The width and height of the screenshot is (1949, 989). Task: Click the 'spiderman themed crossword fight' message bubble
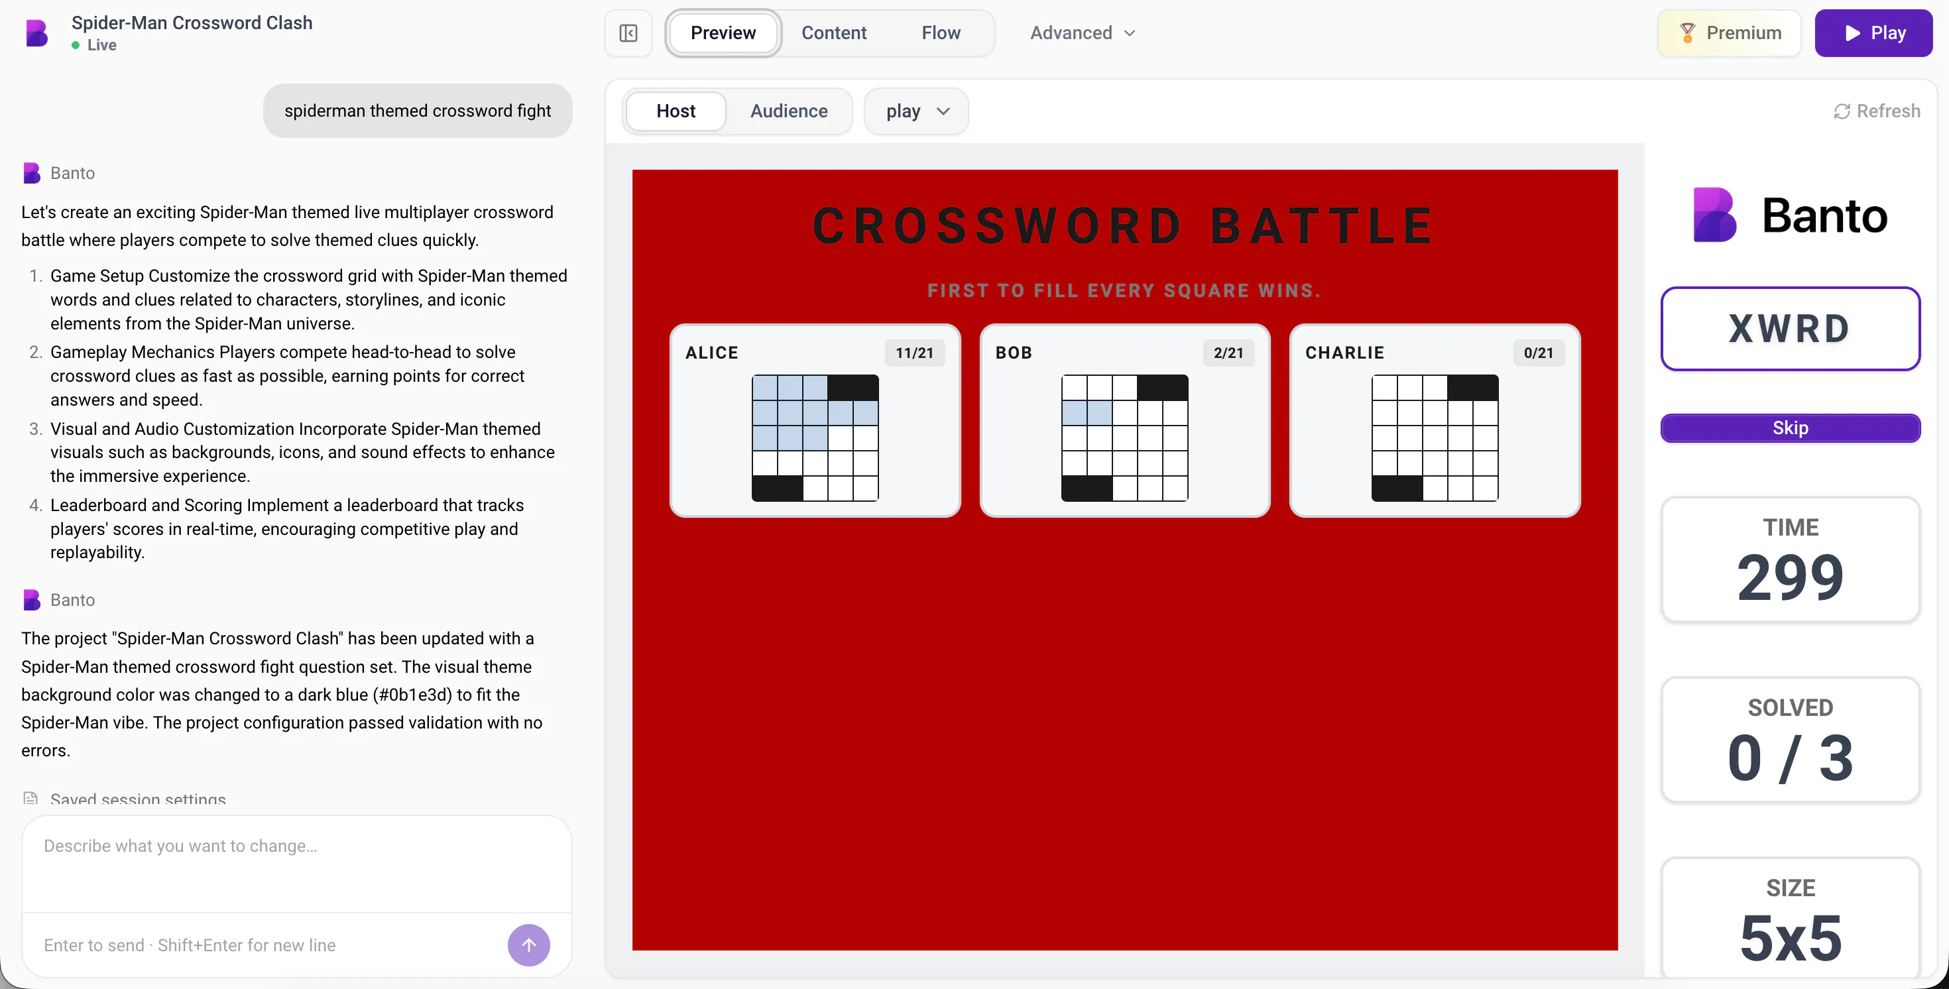pos(418,111)
